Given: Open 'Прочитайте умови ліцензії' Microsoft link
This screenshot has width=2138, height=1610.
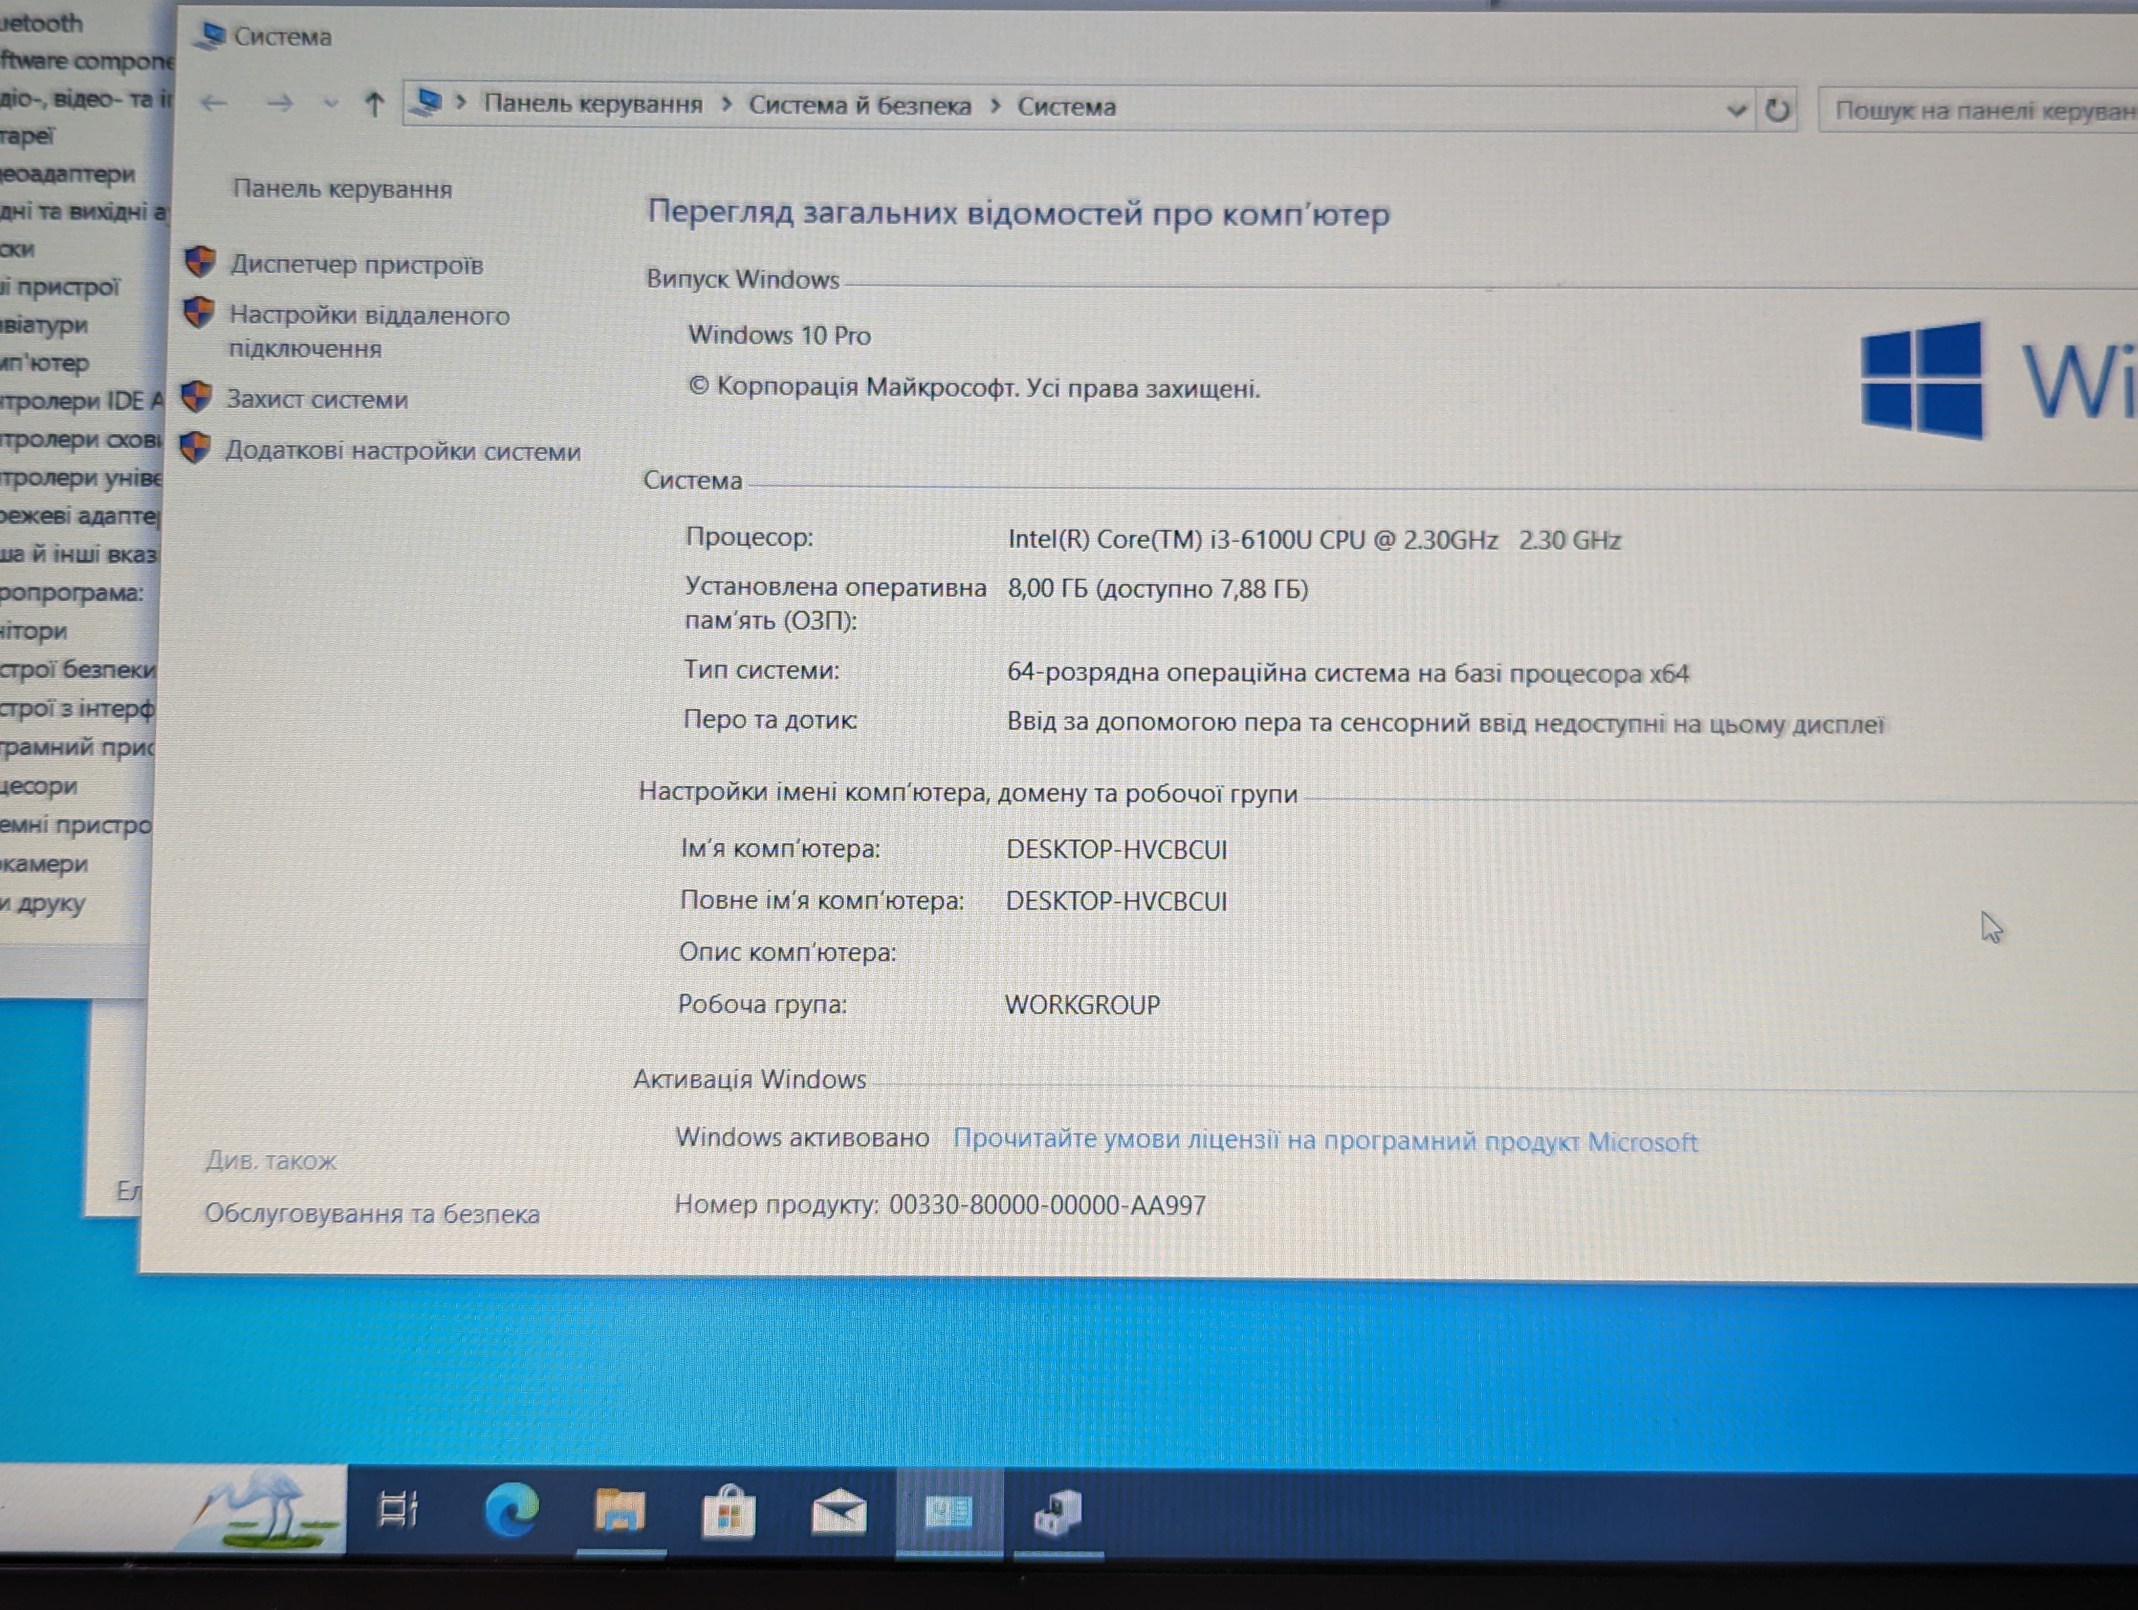Looking at the screenshot, I should 1325,1141.
